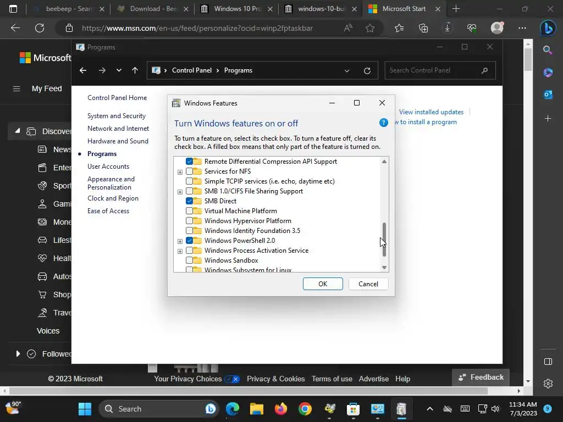Click OK in Windows Features dialog
The height and width of the screenshot is (422, 563).
point(323,284)
